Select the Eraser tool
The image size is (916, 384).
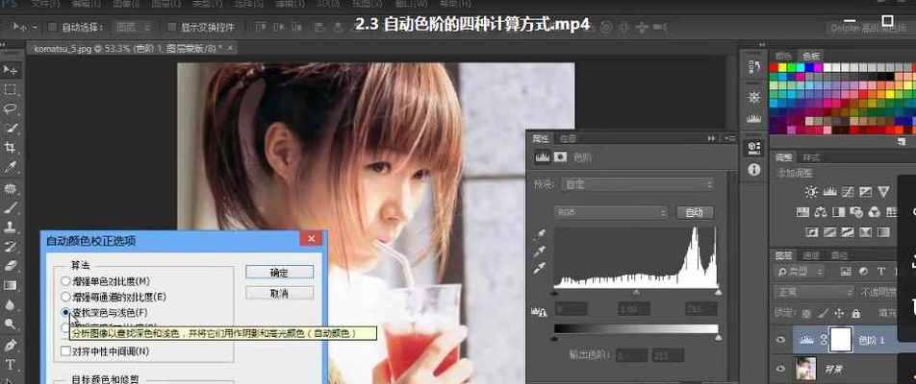tap(10, 265)
